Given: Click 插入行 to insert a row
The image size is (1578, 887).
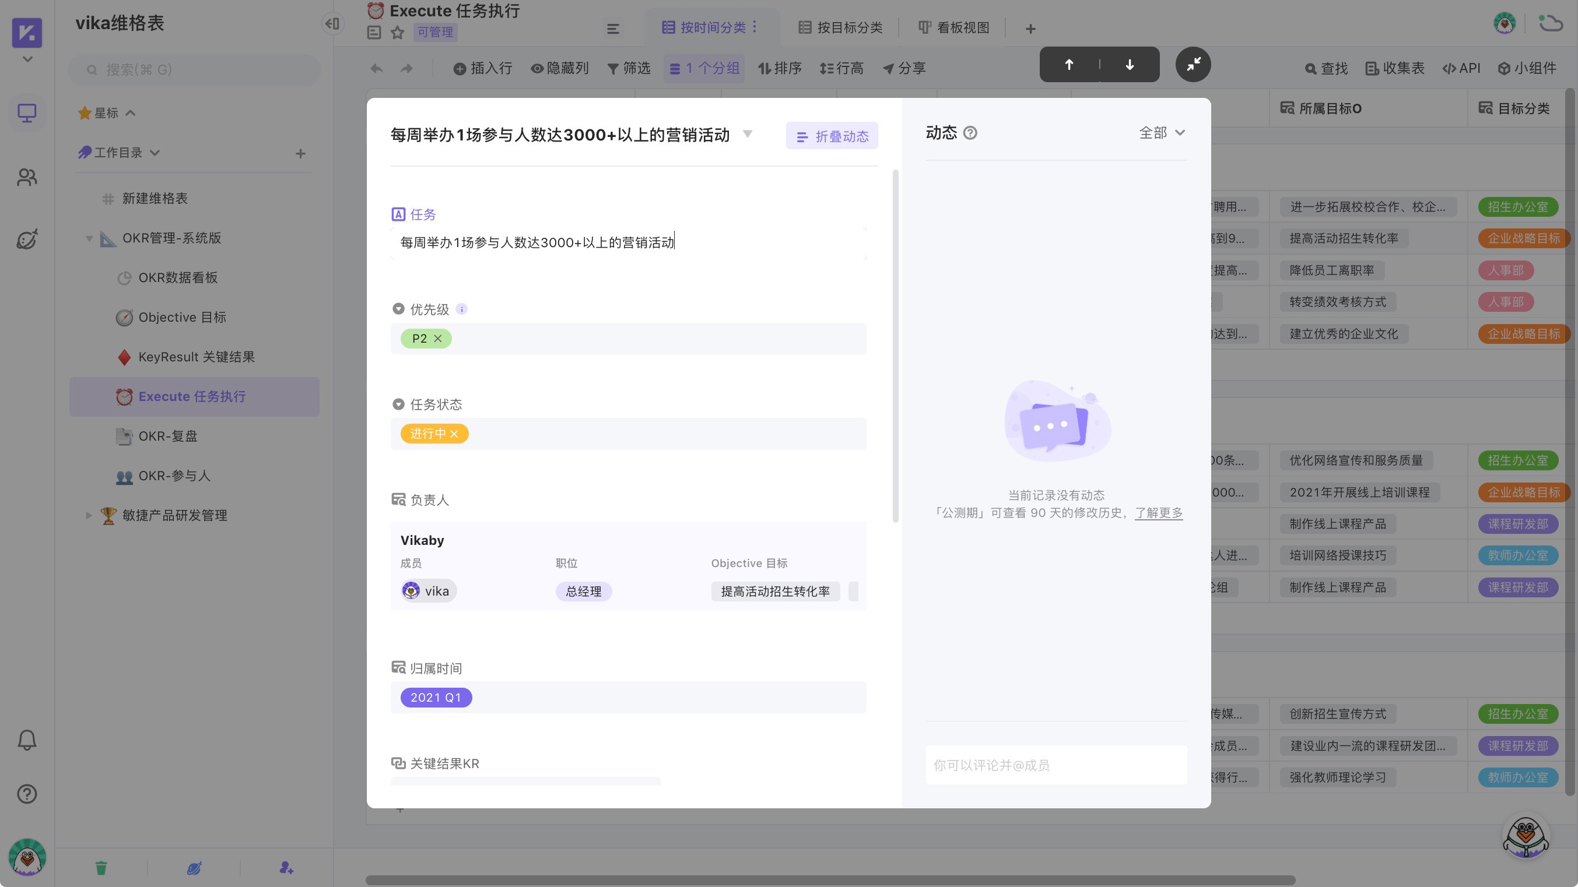Looking at the screenshot, I should tap(483, 68).
